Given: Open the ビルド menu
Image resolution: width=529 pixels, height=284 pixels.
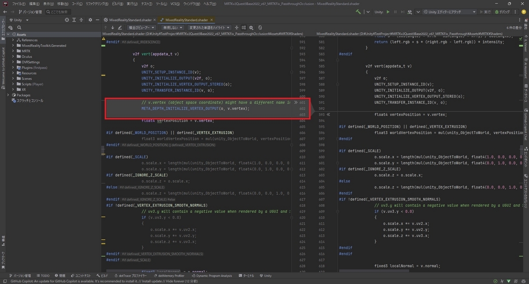Looking at the screenshot, I should click(x=118, y=4).
